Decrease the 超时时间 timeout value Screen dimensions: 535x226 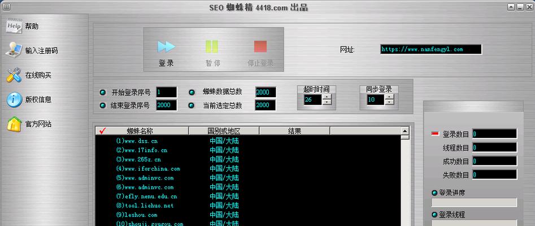coord(327,102)
